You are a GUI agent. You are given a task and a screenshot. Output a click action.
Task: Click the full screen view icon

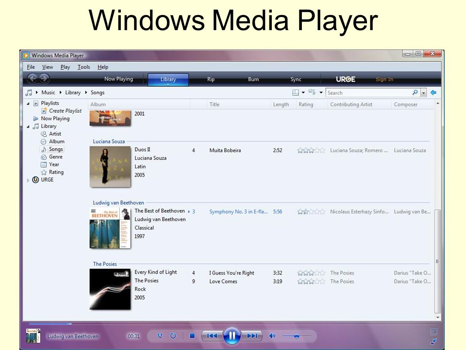tap(433, 332)
